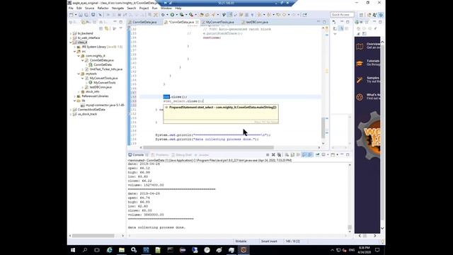Open the File menu
The image size is (453, 255).
[71, 8]
